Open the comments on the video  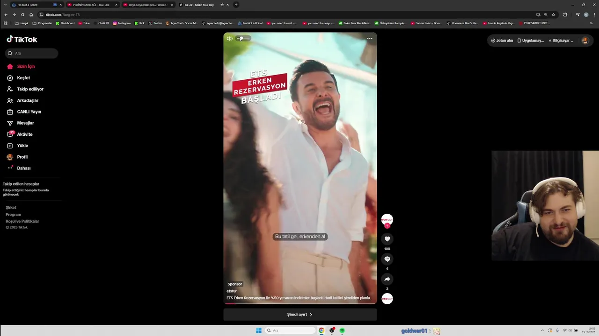coord(387,259)
